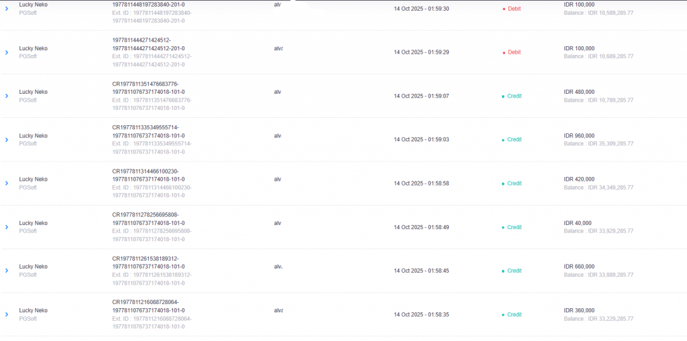Screen dimensions: 687x341
Task: Expand the row timestamped 01:59:30
Action: pyautogui.click(x=7, y=9)
